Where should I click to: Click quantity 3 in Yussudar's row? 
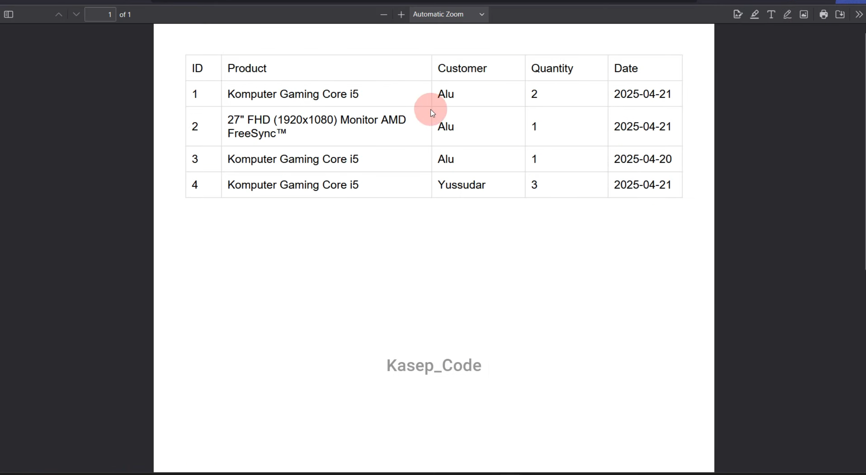coord(534,185)
